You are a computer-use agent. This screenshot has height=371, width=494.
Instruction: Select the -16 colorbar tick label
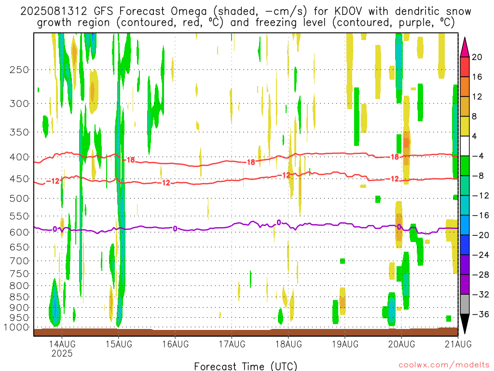click(480, 215)
